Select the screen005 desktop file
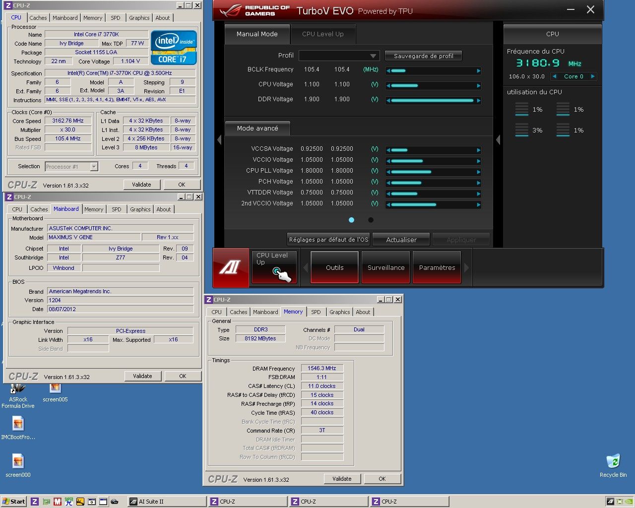 tap(55, 393)
